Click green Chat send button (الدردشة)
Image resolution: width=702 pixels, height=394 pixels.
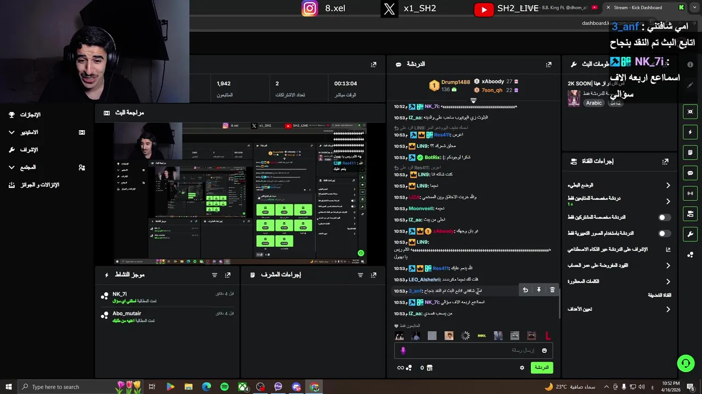click(541, 368)
